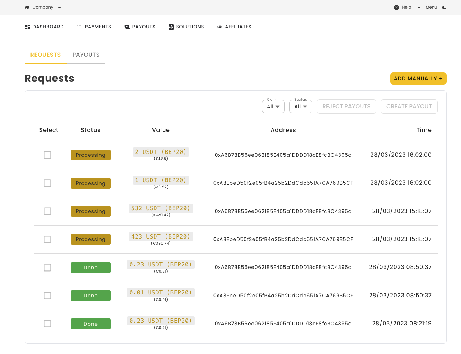The width and height of the screenshot is (461, 354).
Task: Select the Requests tab
Action: [x=46, y=55]
